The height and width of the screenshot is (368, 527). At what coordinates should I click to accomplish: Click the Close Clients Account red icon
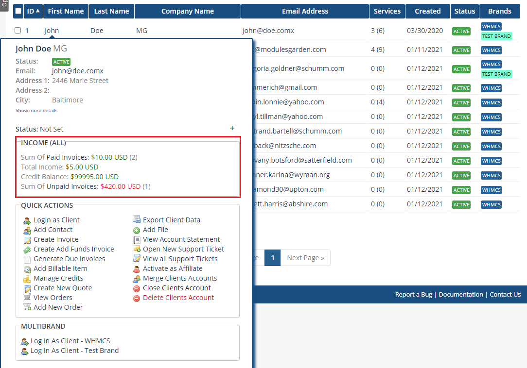tap(137, 289)
